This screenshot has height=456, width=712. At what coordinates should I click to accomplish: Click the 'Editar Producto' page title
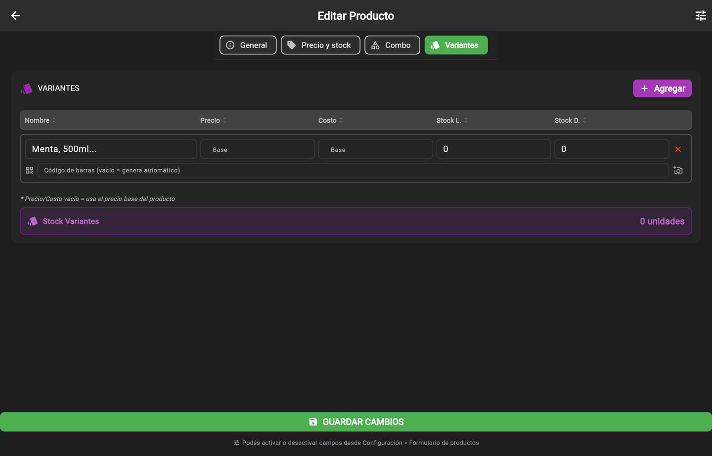pos(356,16)
